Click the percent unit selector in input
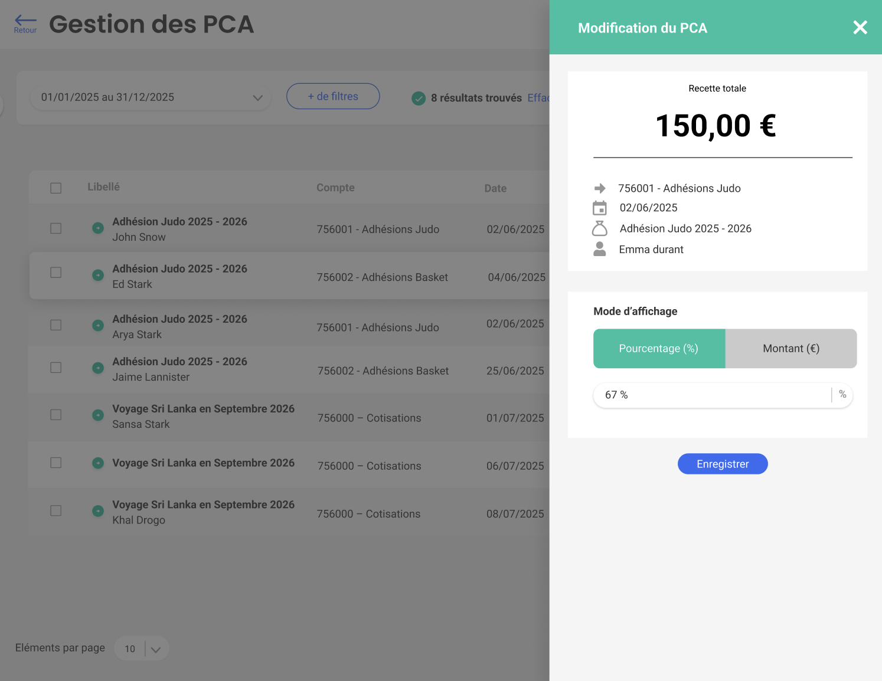Screen dimensions: 882x681 point(842,395)
